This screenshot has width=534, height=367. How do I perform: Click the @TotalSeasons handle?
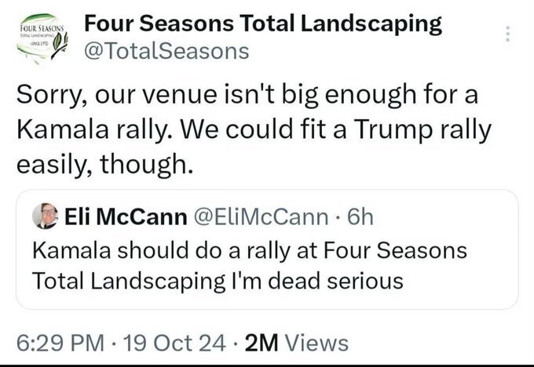point(166,53)
